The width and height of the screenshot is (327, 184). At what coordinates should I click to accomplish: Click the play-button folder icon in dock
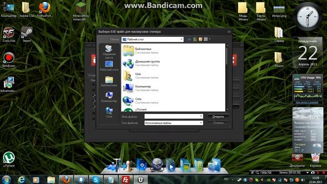click(171, 165)
